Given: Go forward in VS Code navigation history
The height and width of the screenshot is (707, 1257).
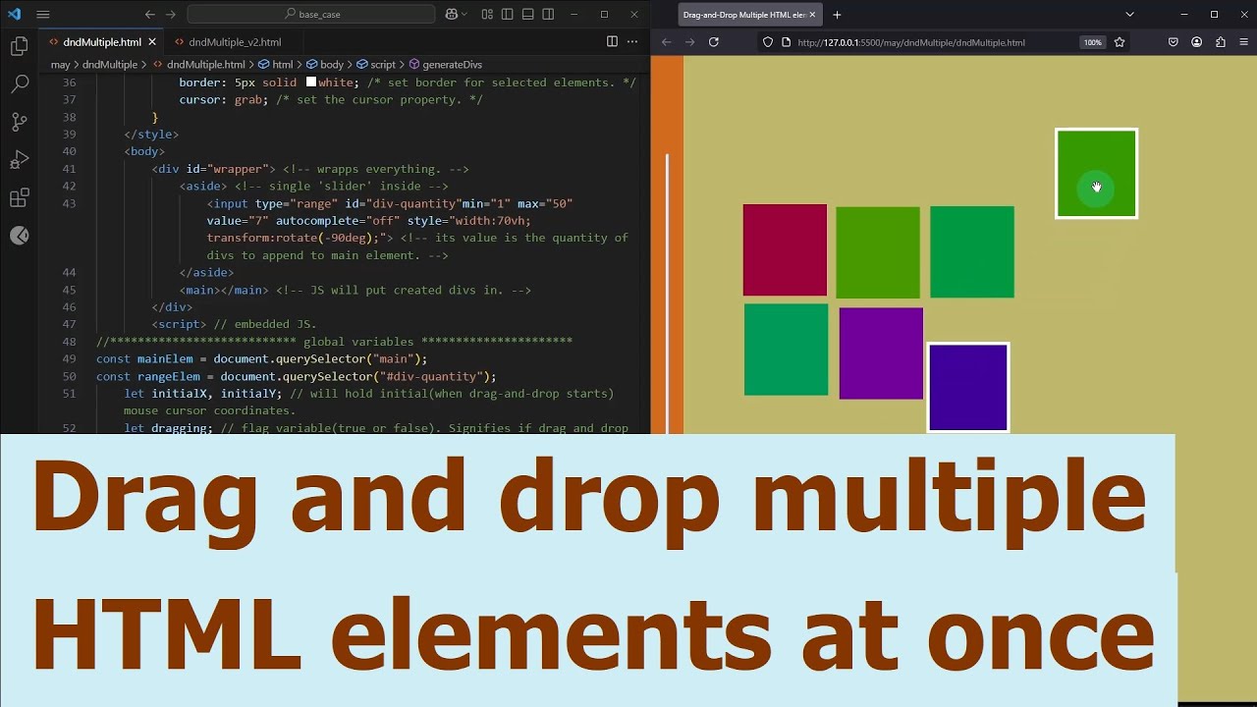Looking at the screenshot, I should tap(171, 15).
